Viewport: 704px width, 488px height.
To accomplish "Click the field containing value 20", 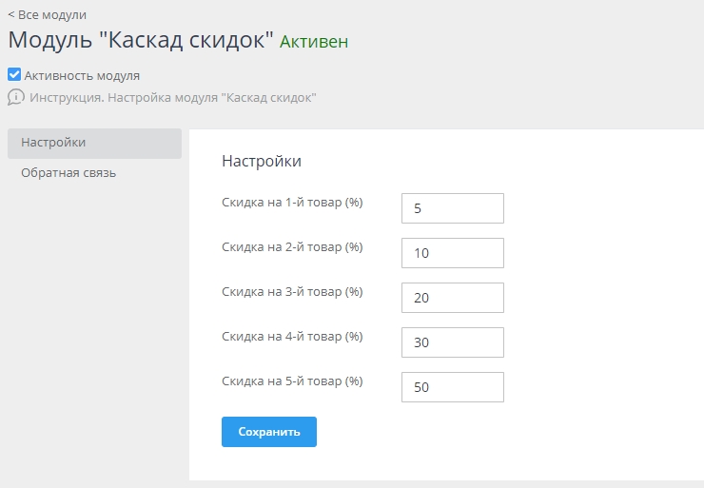I will click(452, 298).
